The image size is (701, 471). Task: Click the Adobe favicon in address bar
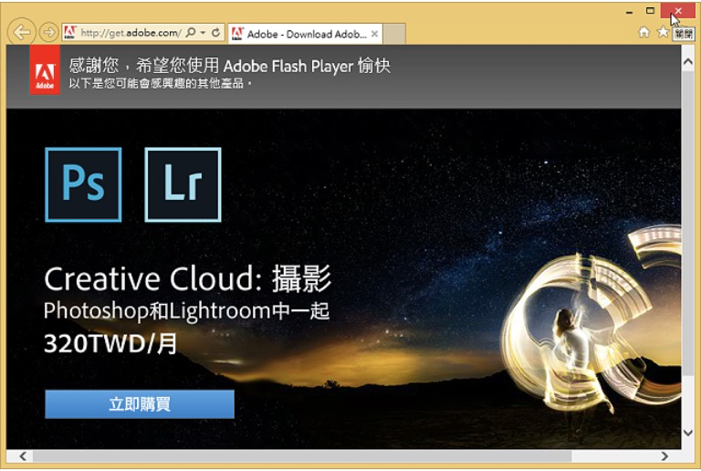coord(69,33)
